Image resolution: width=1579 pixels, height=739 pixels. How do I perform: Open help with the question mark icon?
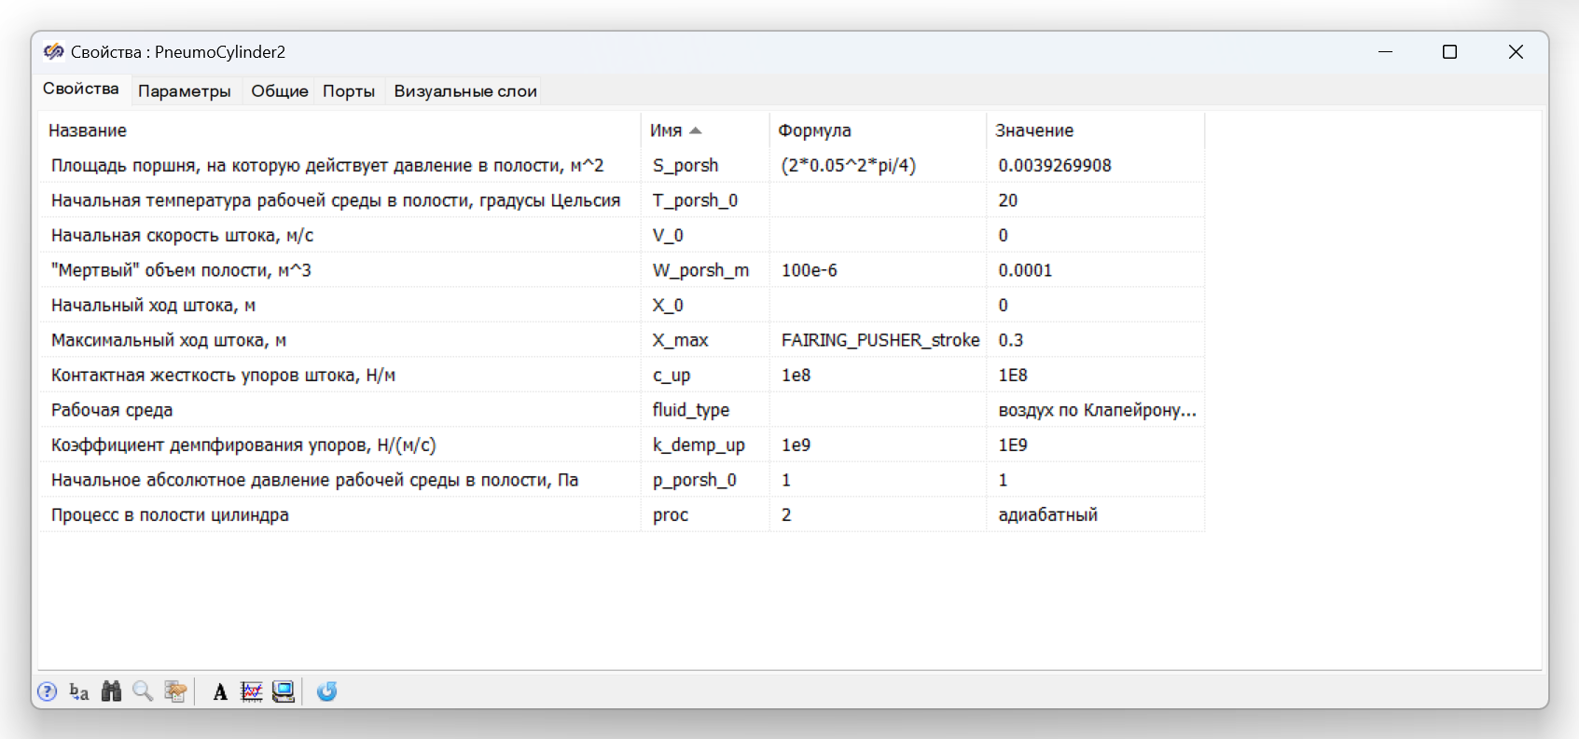(48, 691)
